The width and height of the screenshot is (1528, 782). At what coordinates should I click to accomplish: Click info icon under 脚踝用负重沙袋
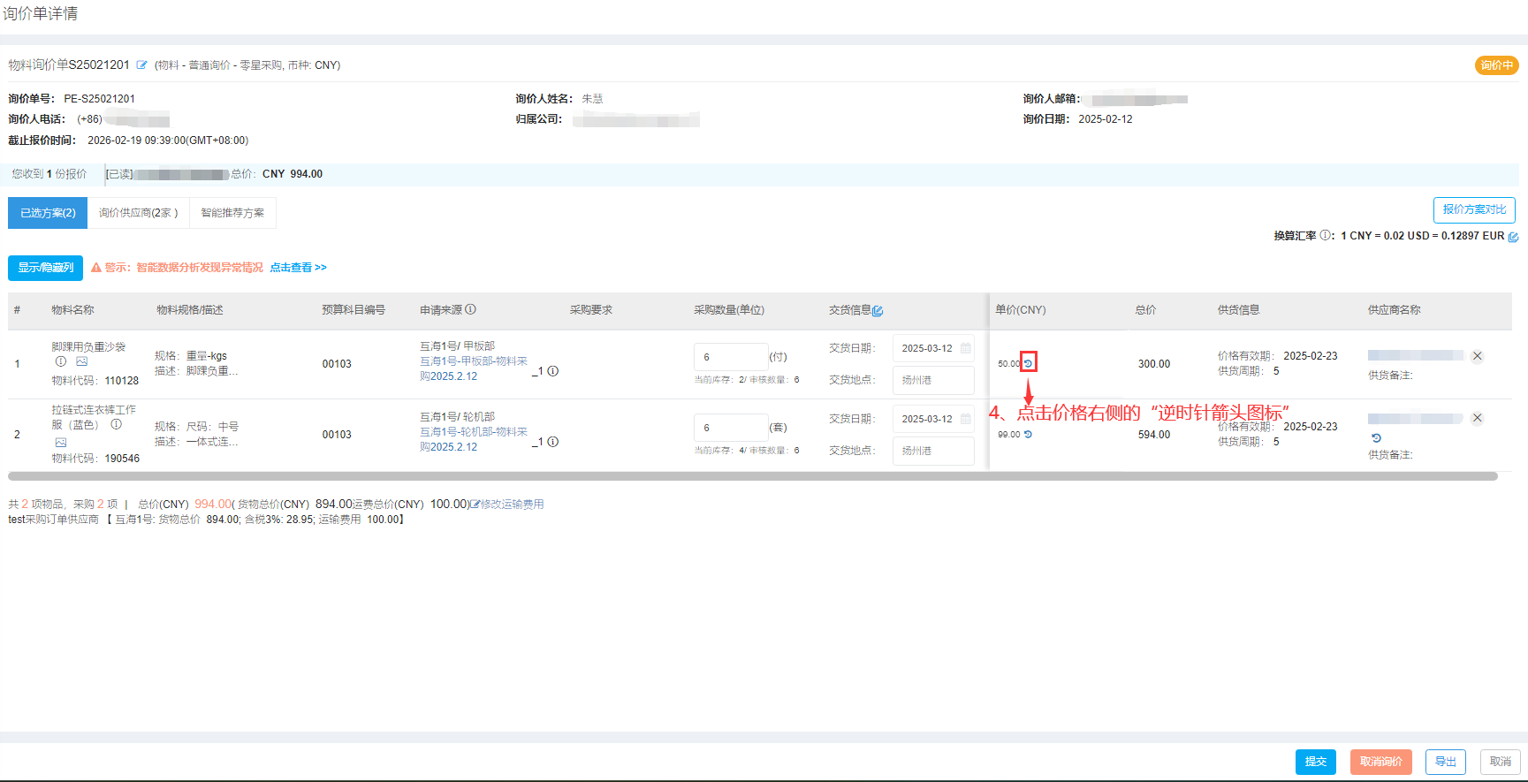[61, 361]
